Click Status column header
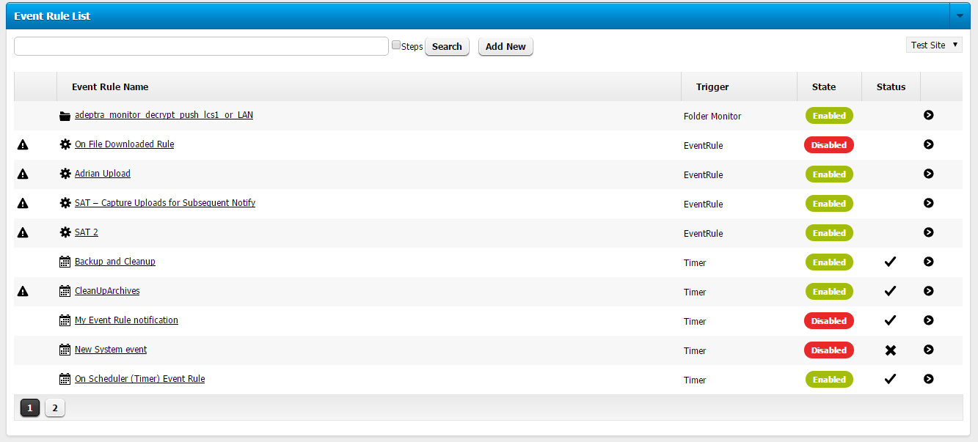Image resolution: width=978 pixels, height=442 pixels. (891, 86)
